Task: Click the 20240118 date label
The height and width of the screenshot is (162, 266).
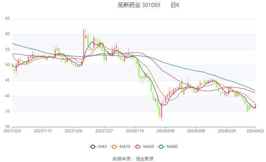Action: tap(135, 130)
